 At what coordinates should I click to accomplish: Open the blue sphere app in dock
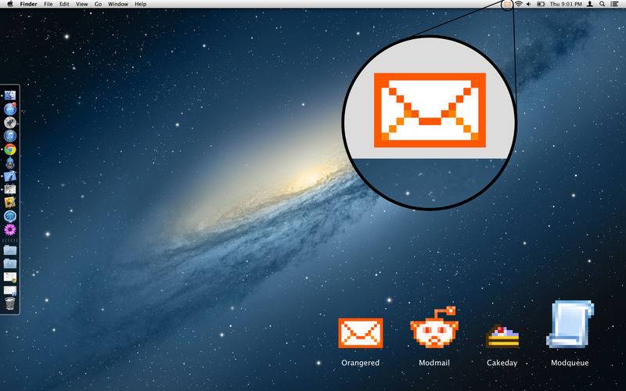10,217
